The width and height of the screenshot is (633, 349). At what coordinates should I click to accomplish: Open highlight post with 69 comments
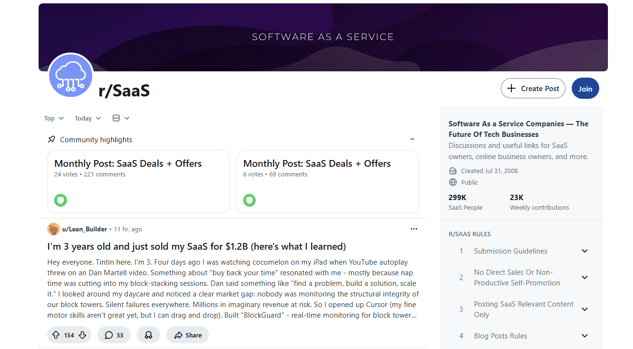click(328, 182)
